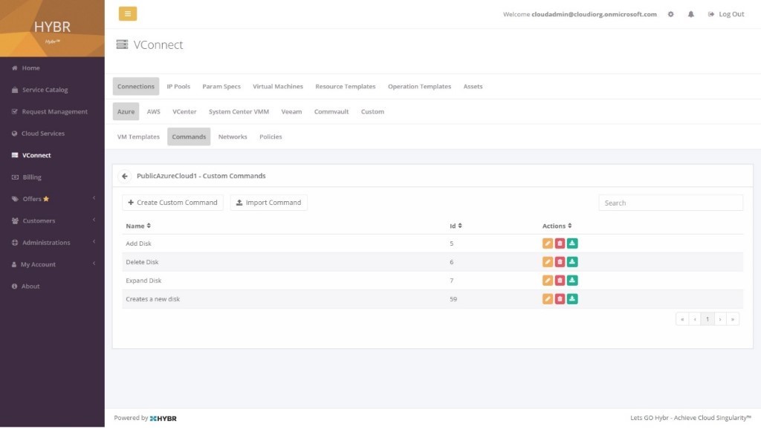Image resolution: width=761 pixels, height=429 pixels.
Task: Select the AWS connection tab
Action: pos(153,111)
